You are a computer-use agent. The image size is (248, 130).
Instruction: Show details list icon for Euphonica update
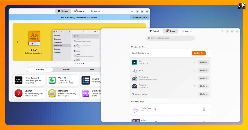pos(195,78)
